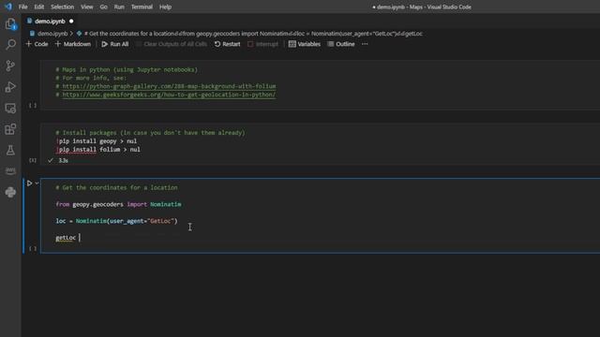The width and height of the screenshot is (600, 337).
Task: Click the loc = Nominatim assignment line
Action: tap(116, 221)
